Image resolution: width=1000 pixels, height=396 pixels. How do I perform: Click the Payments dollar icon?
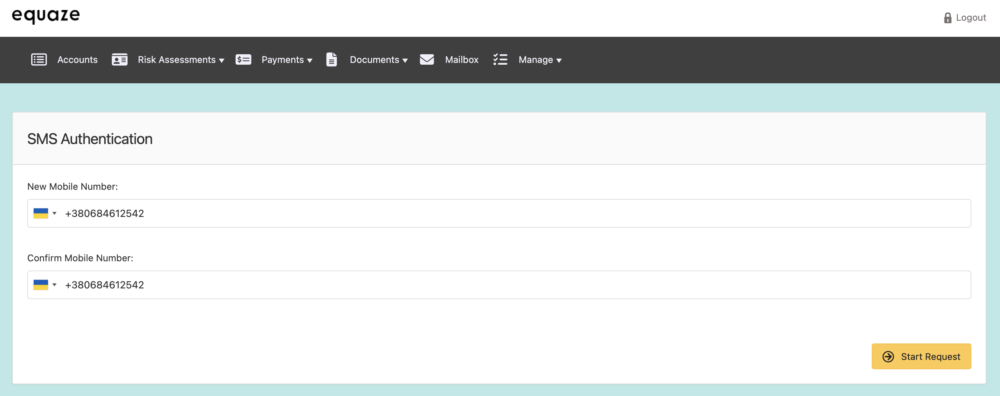tap(244, 60)
